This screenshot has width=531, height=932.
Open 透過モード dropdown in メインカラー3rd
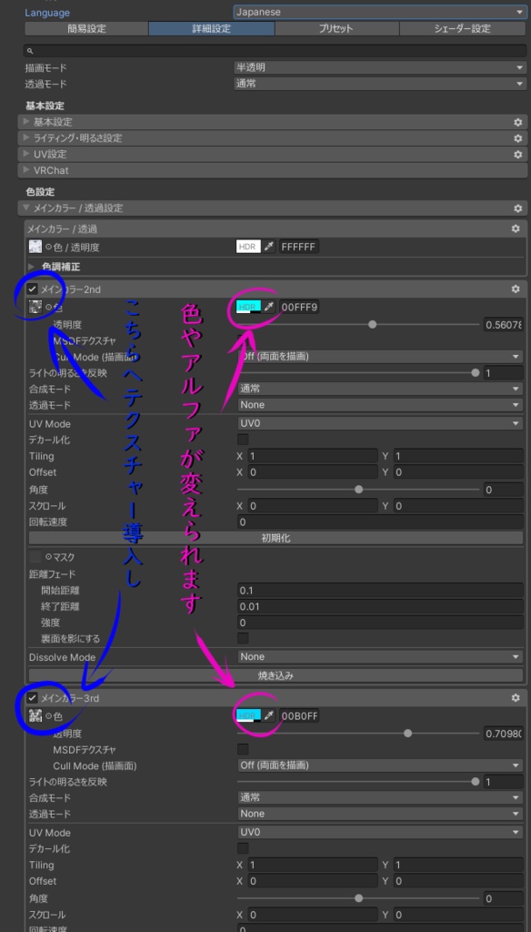click(380, 813)
